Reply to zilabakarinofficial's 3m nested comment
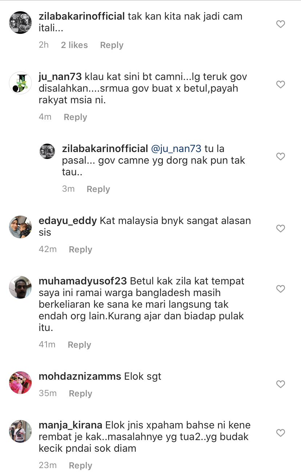 (98, 189)
